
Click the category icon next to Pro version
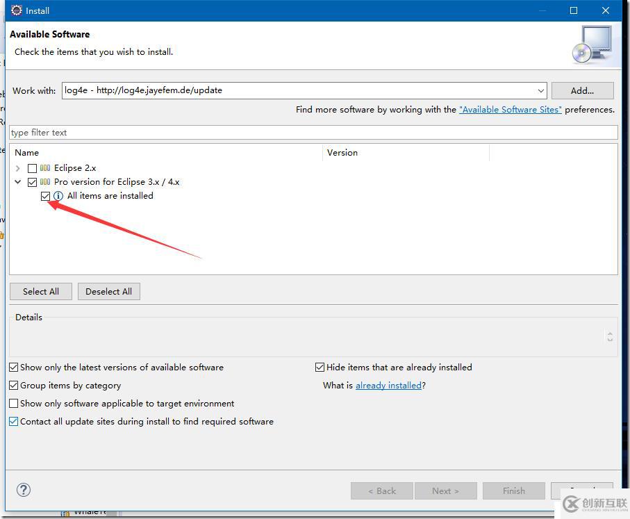click(45, 182)
